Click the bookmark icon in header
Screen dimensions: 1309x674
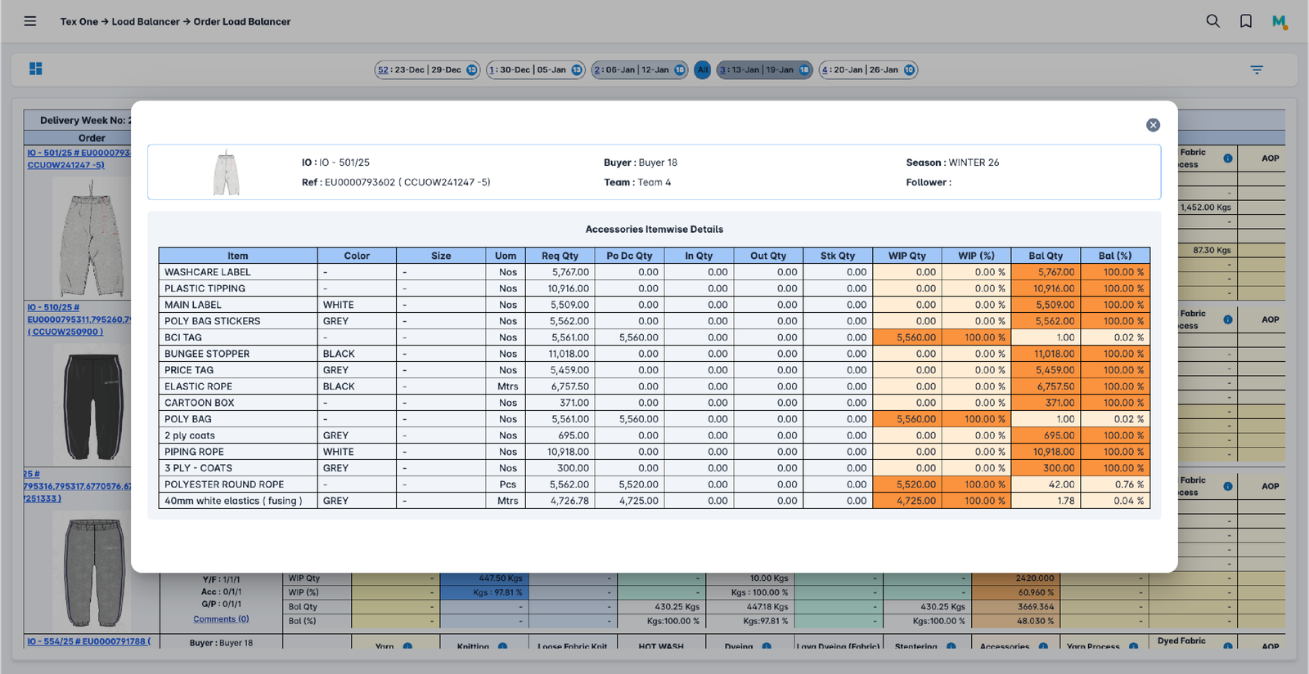[x=1245, y=21]
